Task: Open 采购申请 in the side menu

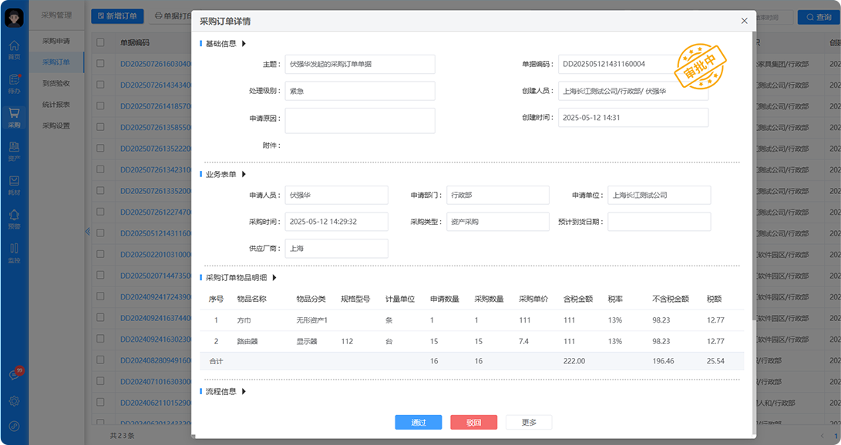Action: click(56, 42)
